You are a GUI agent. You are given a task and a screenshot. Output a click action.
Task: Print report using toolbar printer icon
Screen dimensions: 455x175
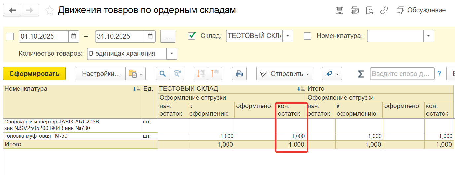[x=239, y=74]
